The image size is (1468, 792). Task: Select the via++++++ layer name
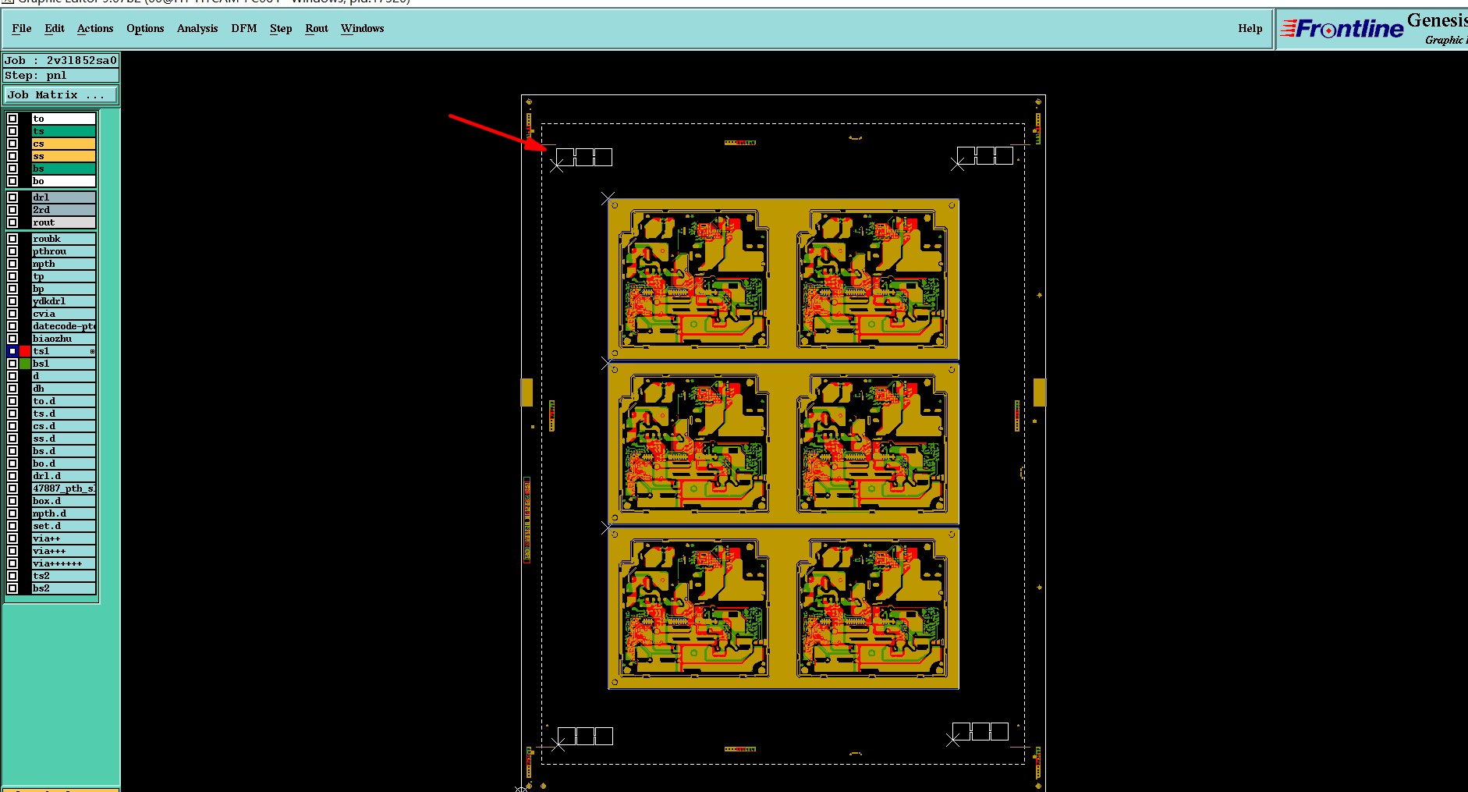tap(63, 563)
